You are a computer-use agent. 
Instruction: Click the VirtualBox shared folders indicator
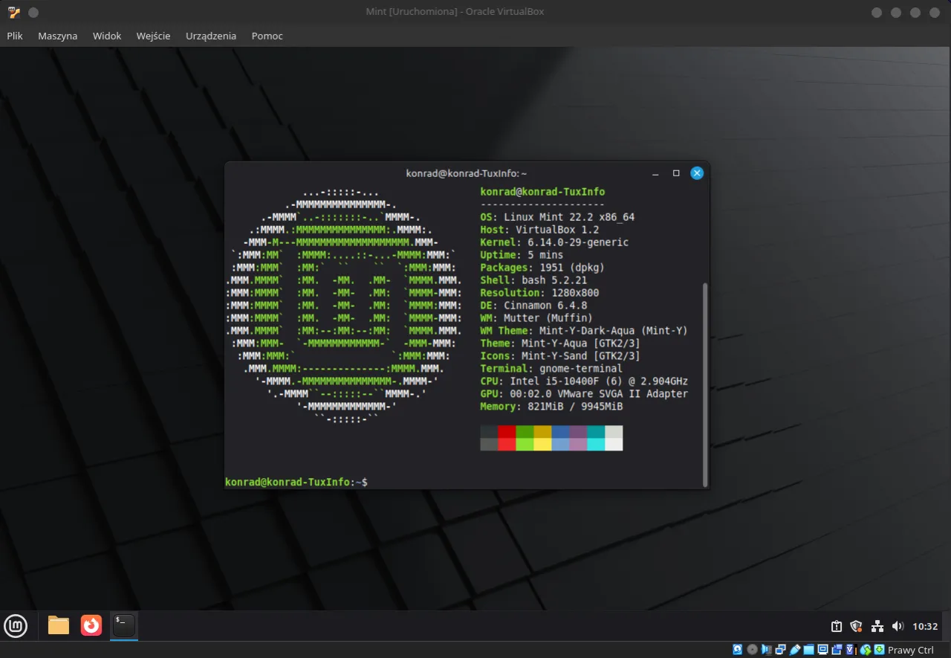809,650
